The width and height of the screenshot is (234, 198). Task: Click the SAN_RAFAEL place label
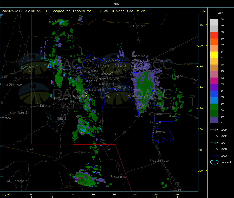[95, 71]
